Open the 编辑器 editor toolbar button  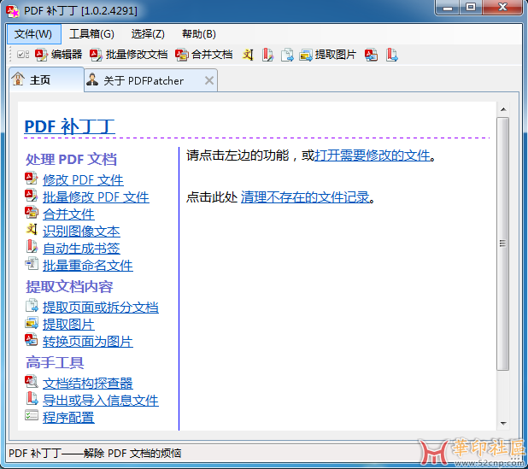pyautogui.click(x=59, y=54)
